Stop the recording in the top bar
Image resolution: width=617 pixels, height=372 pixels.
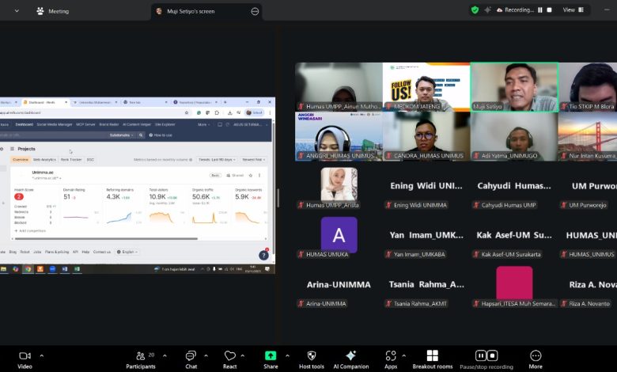(551, 10)
